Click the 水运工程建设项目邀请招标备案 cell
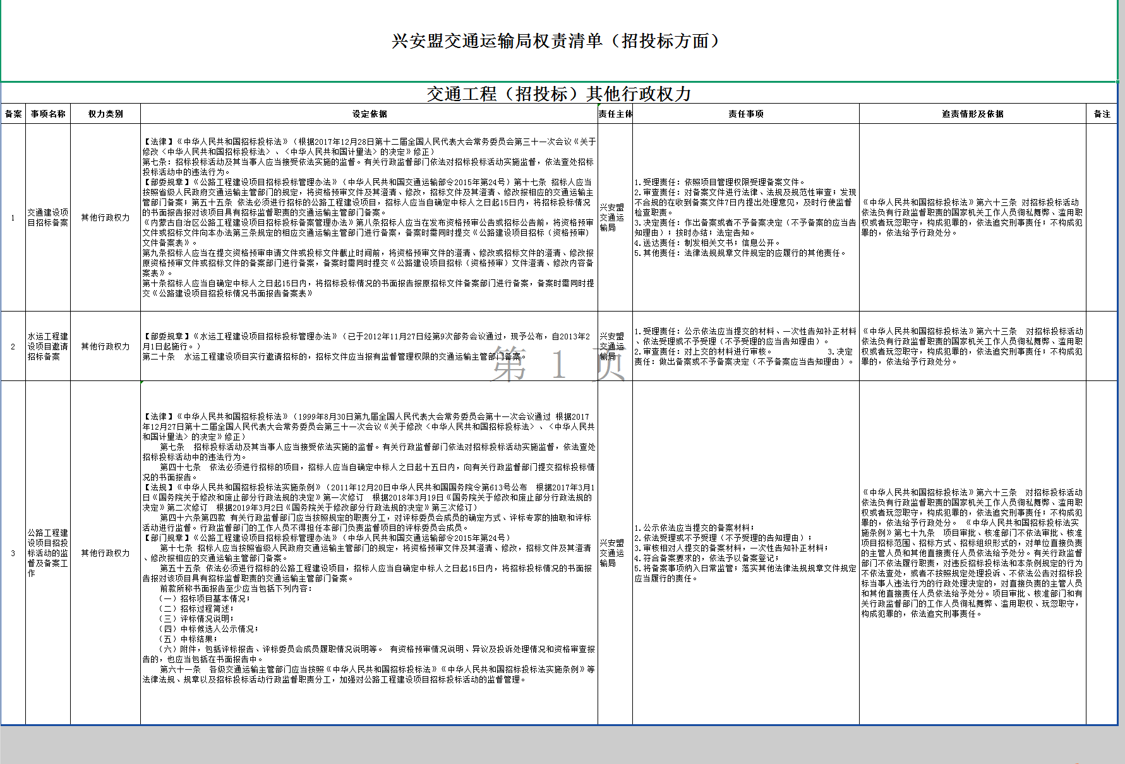Viewport: 1125px width, 764px height. (x=48, y=346)
